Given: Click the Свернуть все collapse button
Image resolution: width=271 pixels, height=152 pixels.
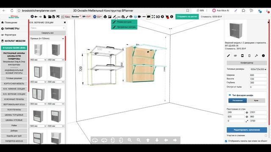Looking at the screenshot, I should coord(47,33).
